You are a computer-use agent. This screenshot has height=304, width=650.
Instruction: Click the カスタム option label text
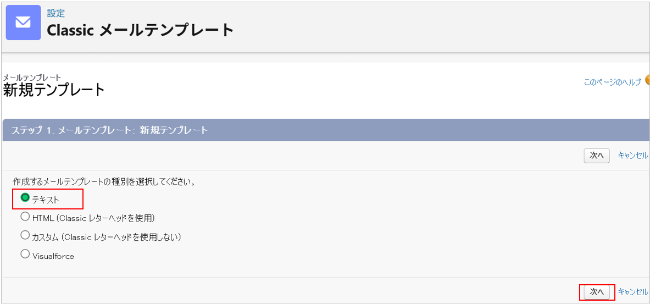107,237
